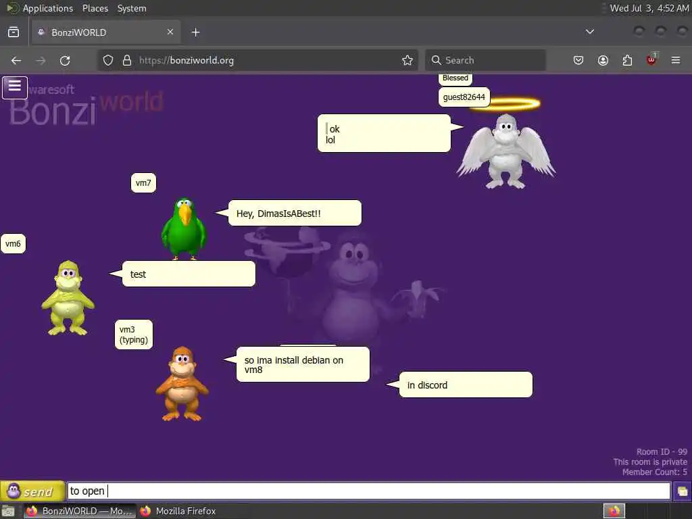
Task: Reload the bonziworld.org page
Action: [65, 60]
